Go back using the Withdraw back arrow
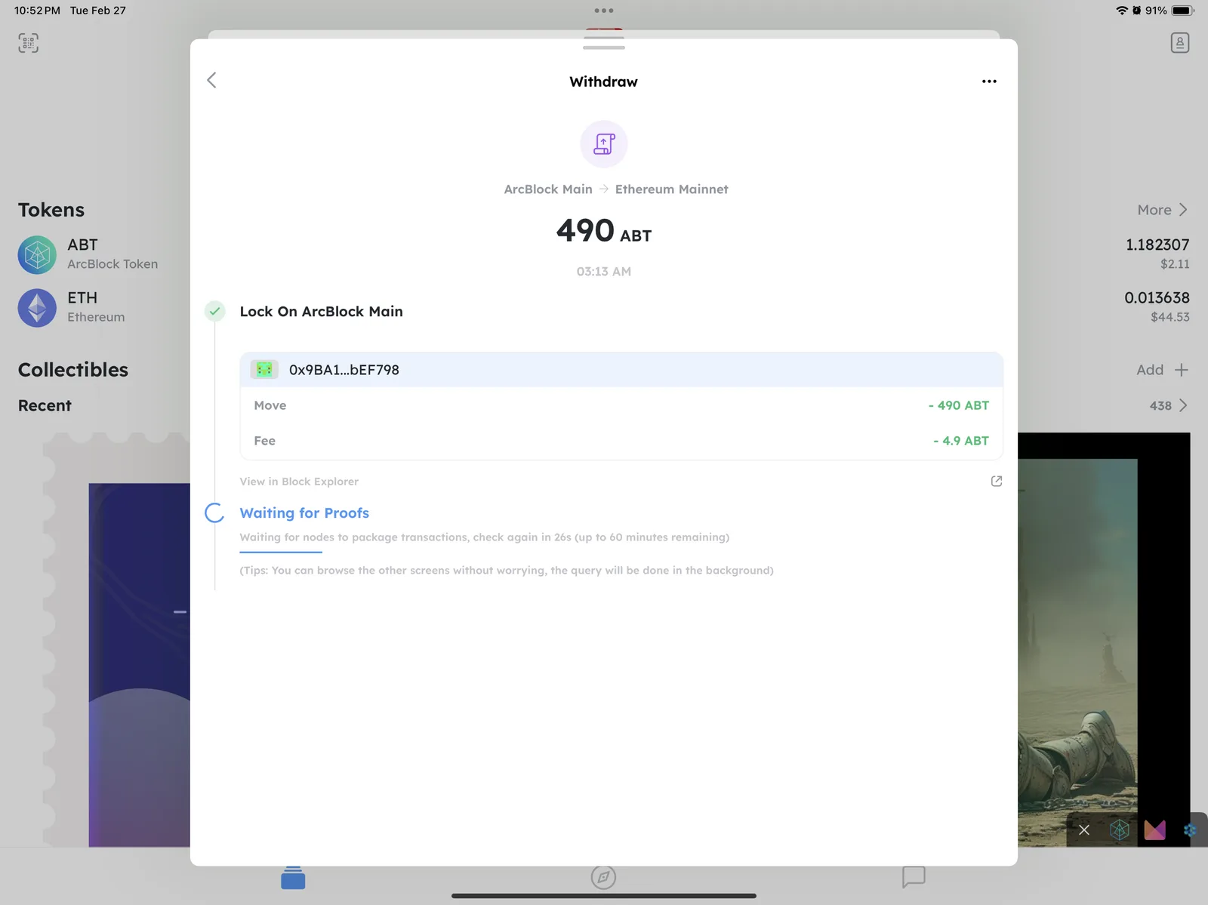 211,80
